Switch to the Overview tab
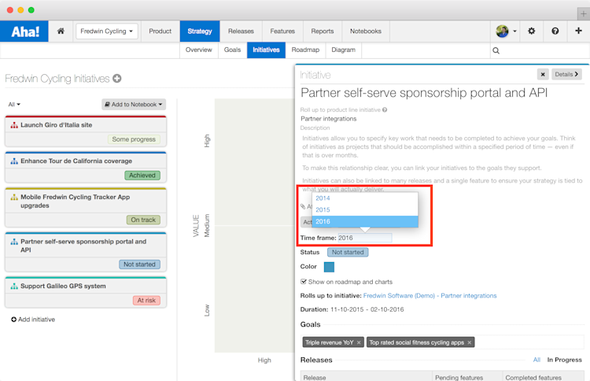This screenshot has width=590, height=381. pyautogui.click(x=199, y=50)
